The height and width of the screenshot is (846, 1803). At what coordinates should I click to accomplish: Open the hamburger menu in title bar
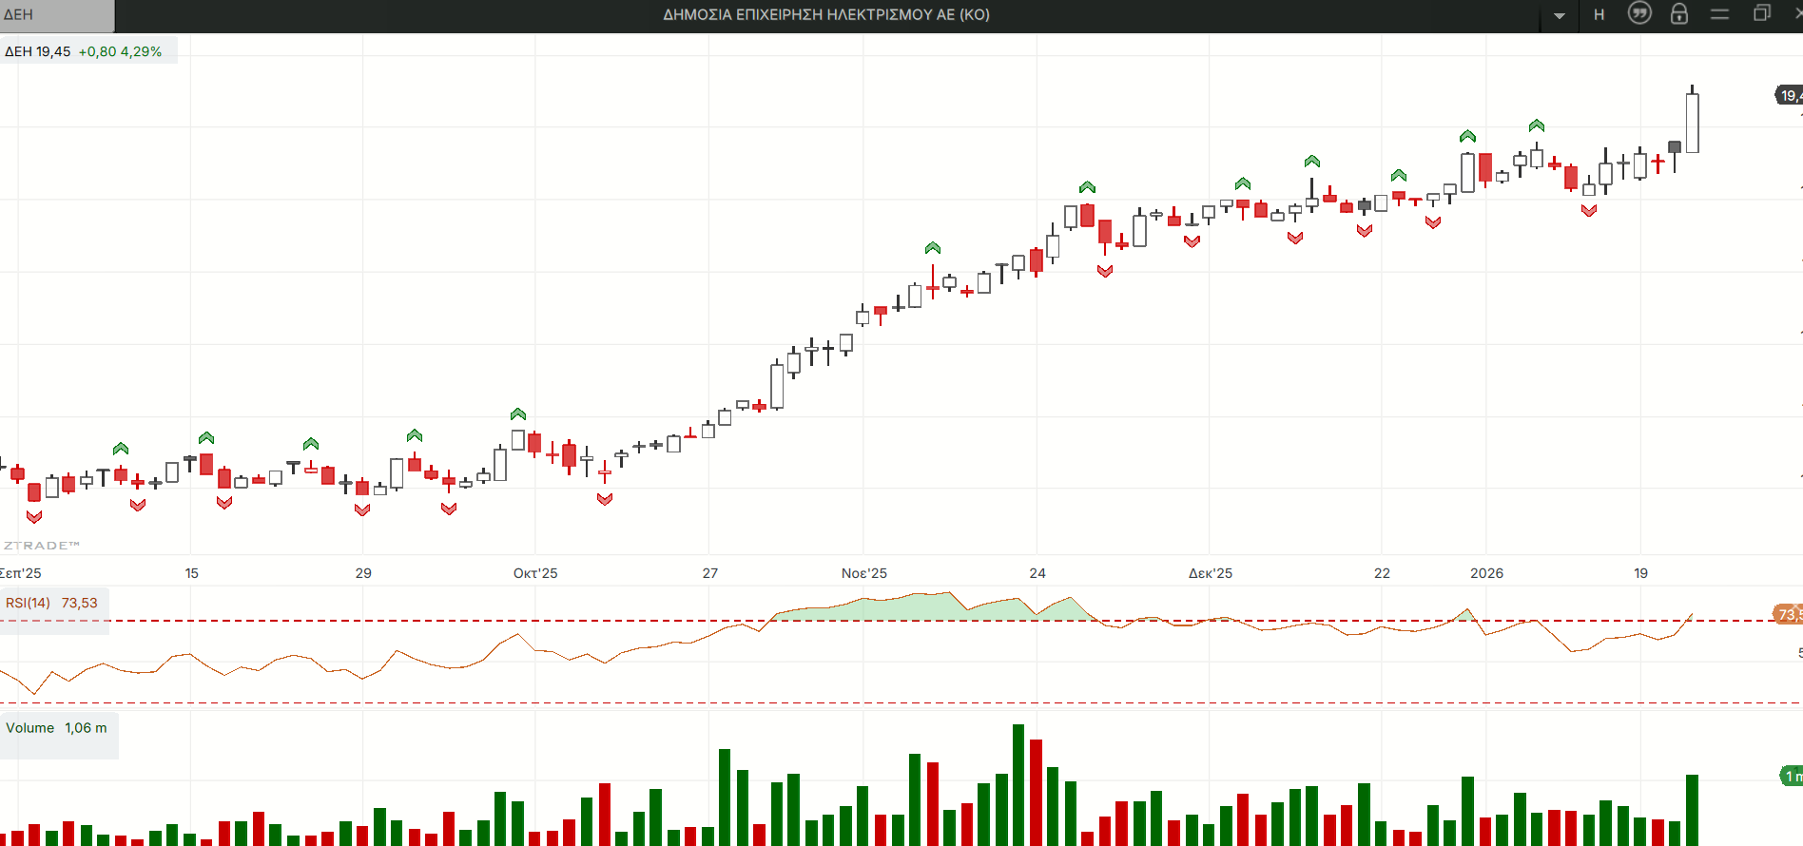[x=1719, y=14]
